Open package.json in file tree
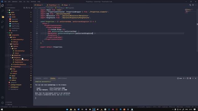This screenshot has height=111, width=198. coord(15,87)
